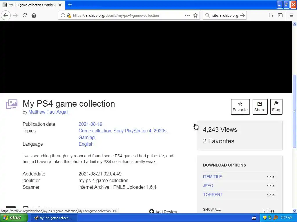The image size is (297, 222).
Task: Open the 2020s topic link
Action: (x=160, y=131)
